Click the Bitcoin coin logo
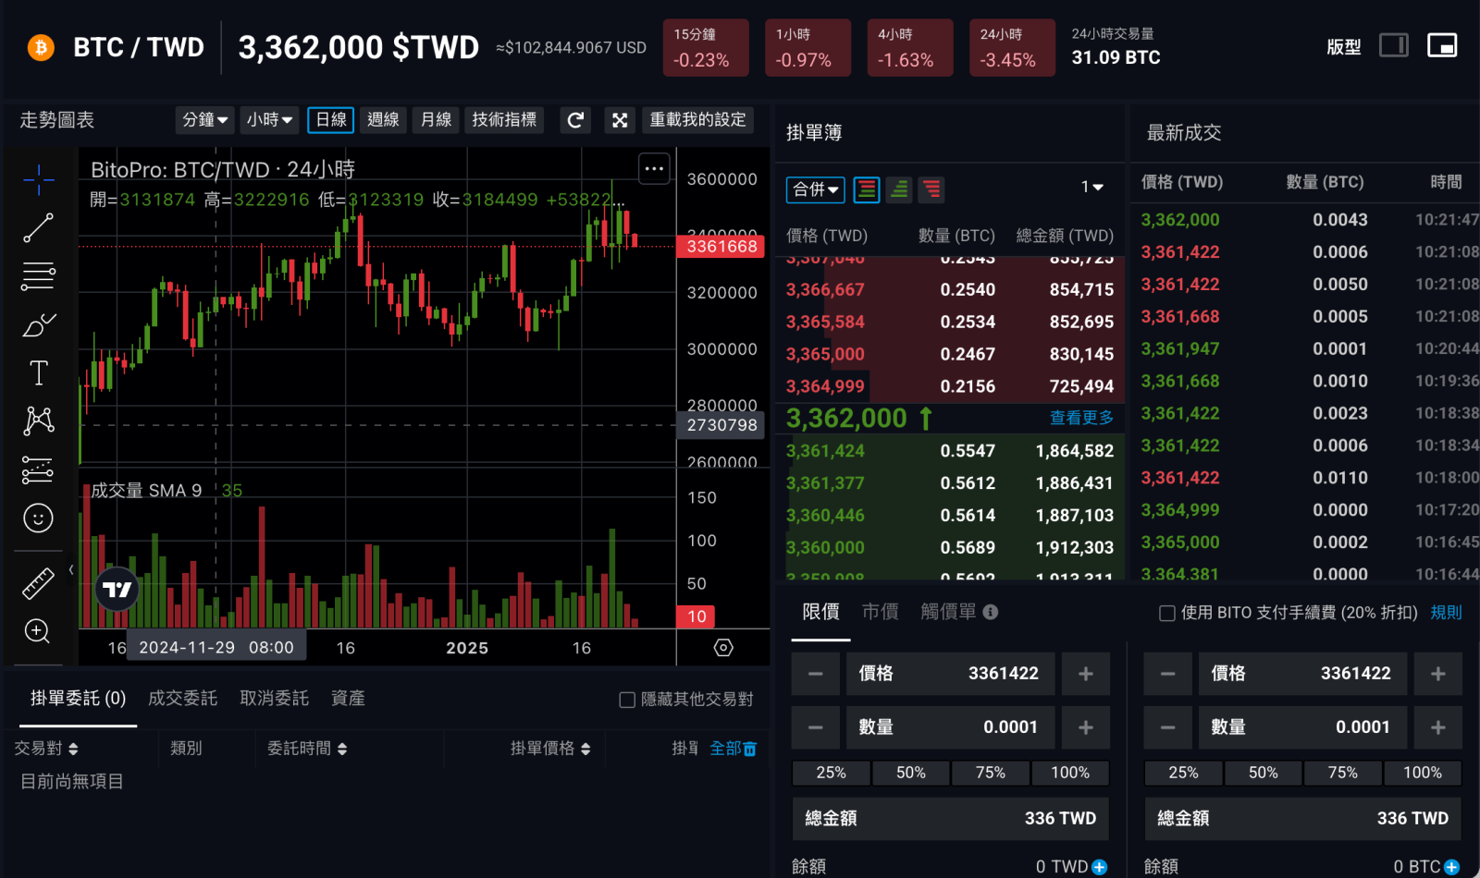The image size is (1480, 878). pyautogui.click(x=41, y=47)
